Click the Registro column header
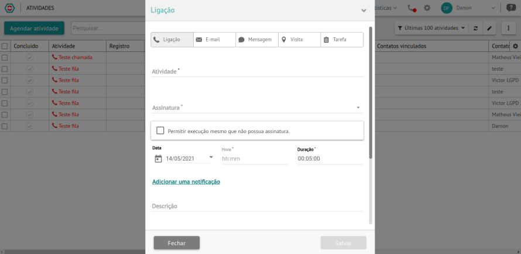521x254 pixels. tap(126, 46)
